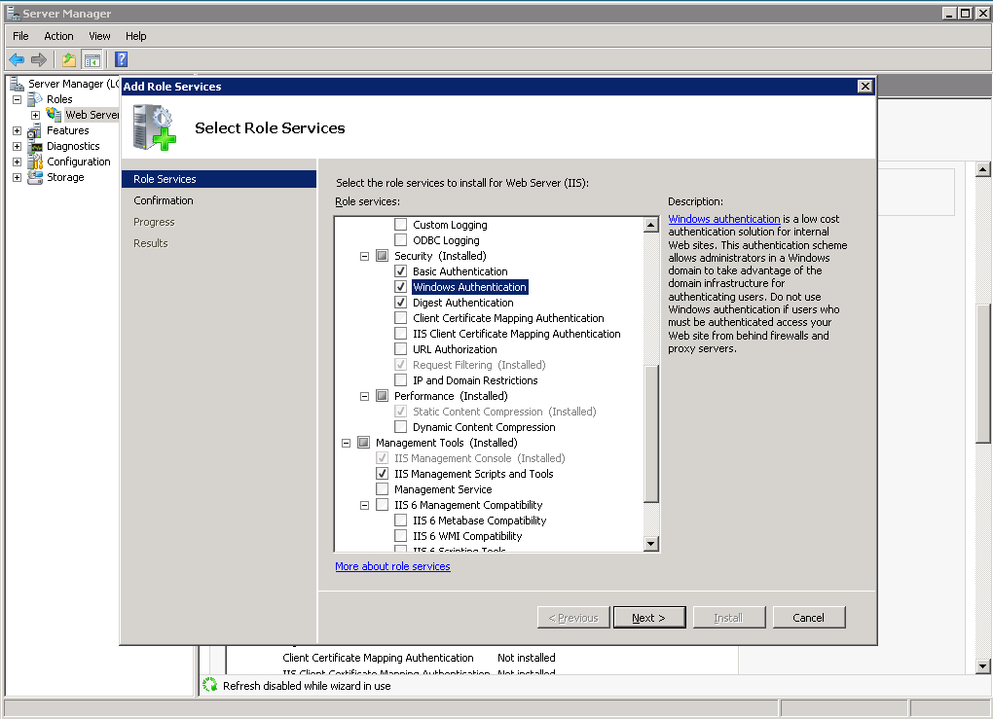Click the Back arrow toolbar icon

17,59
